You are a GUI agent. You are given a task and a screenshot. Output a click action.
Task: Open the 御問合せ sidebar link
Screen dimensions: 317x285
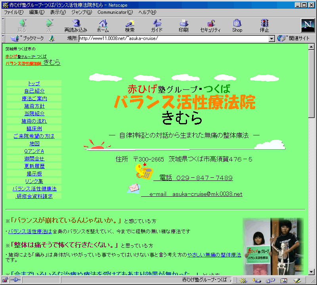pos(34,159)
